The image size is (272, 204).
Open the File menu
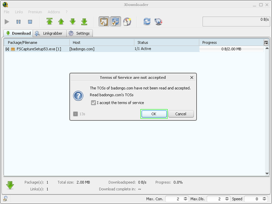click(x=7, y=12)
